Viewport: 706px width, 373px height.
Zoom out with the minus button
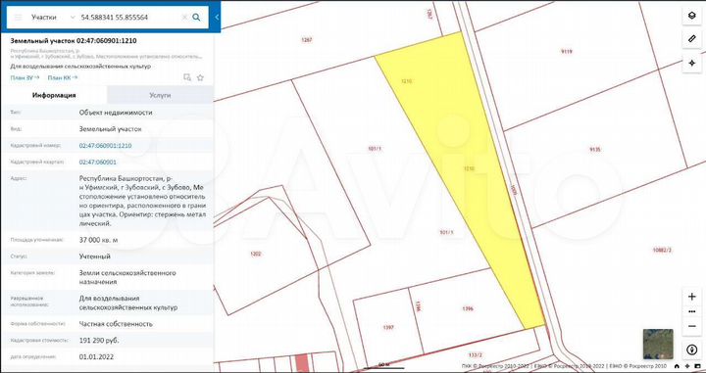pyautogui.click(x=692, y=326)
